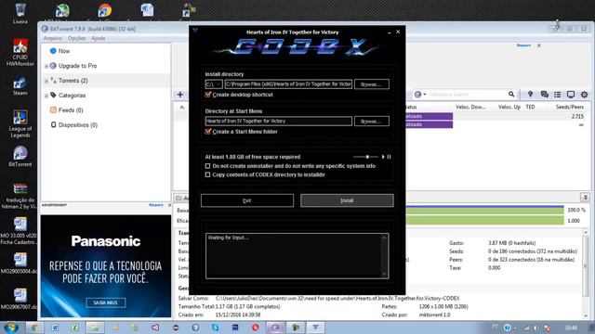Click the installer title bar icon
The height and width of the screenshot is (334, 595).
194,31
